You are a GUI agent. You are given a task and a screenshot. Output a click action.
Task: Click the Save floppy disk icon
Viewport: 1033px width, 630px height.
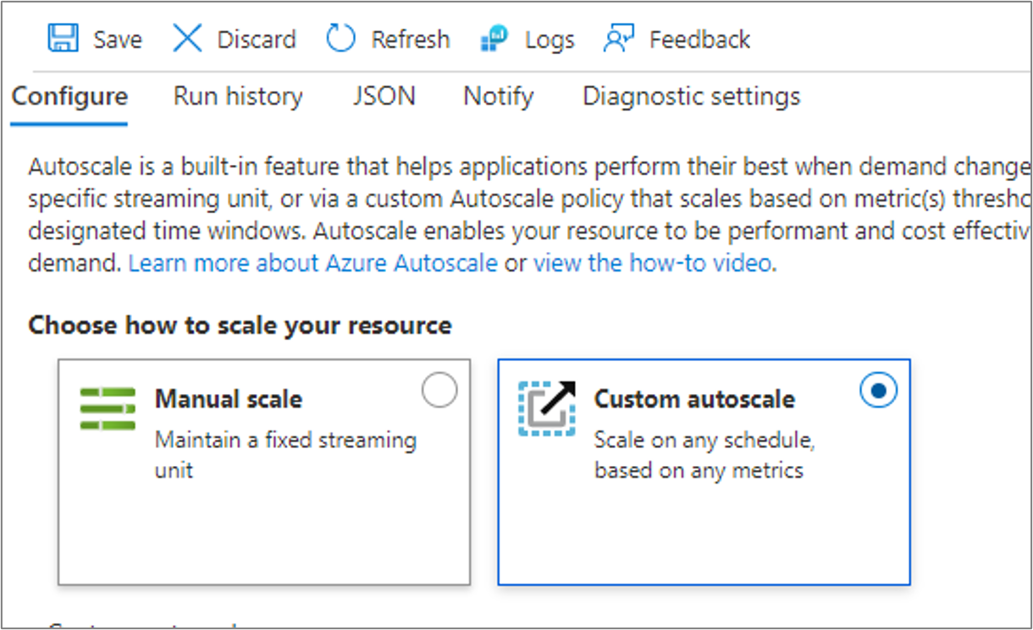point(63,39)
